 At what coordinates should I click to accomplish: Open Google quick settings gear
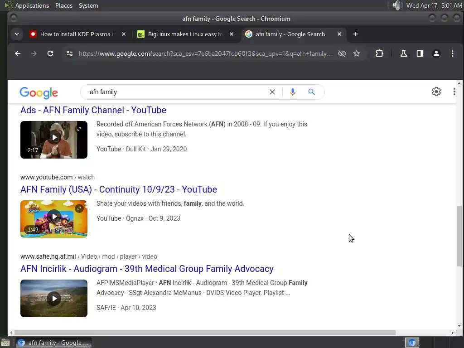[436, 92]
